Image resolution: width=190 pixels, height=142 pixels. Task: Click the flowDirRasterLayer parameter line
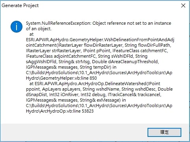click(98, 45)
